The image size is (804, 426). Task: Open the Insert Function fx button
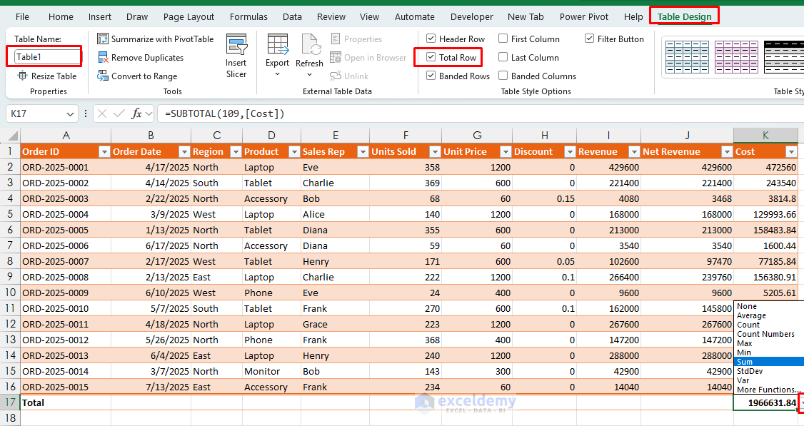pyautogui.click(x=136, y=113)
